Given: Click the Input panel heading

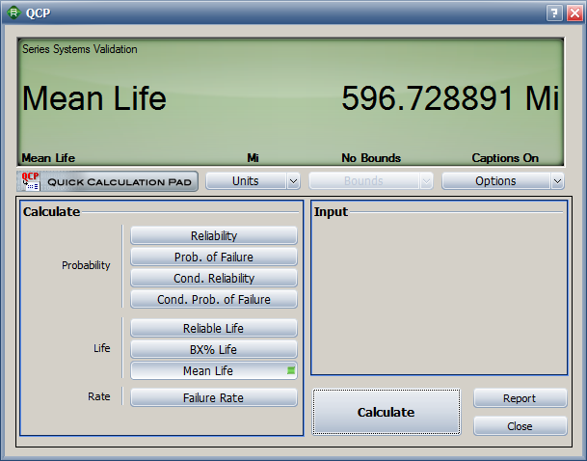Looking at the screenshot, I should pos(331,212).
